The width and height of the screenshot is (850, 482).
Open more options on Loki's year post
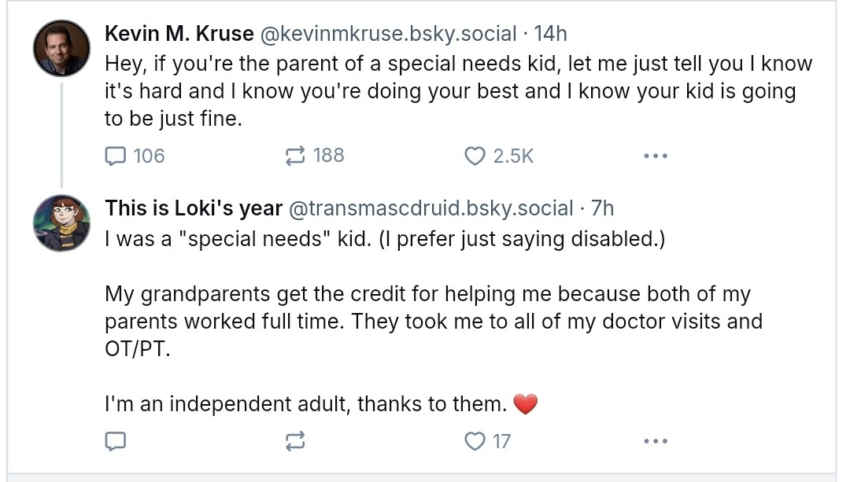click(655, 442)
